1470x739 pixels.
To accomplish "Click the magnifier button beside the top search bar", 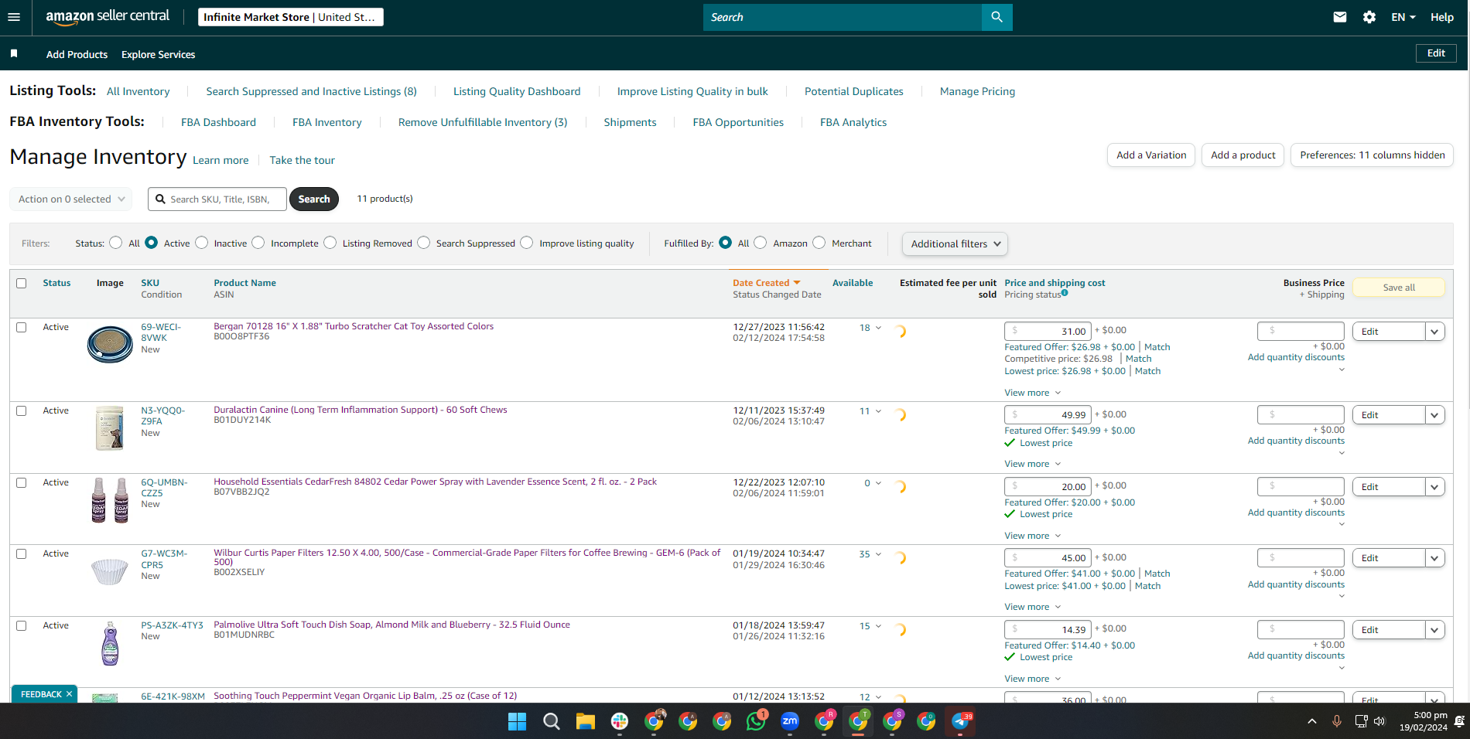I will [x=997, y=17].
